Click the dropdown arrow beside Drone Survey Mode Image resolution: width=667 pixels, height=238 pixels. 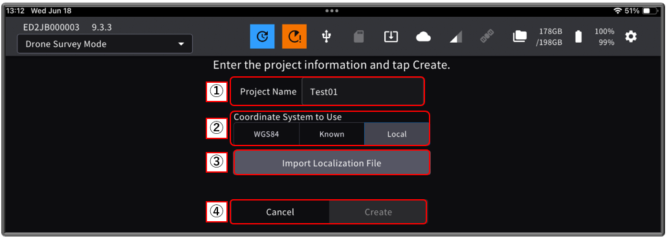pos(181,44)
